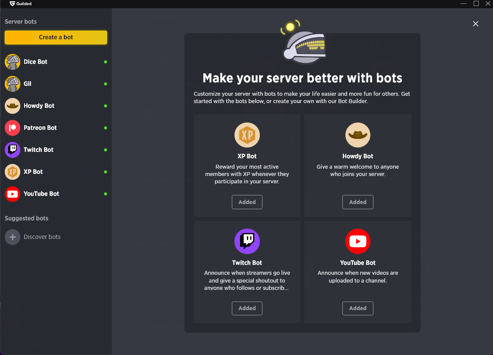Click Dice Bot green online status dot
Viewport: 493px width, 355px height.
point(106,62)
